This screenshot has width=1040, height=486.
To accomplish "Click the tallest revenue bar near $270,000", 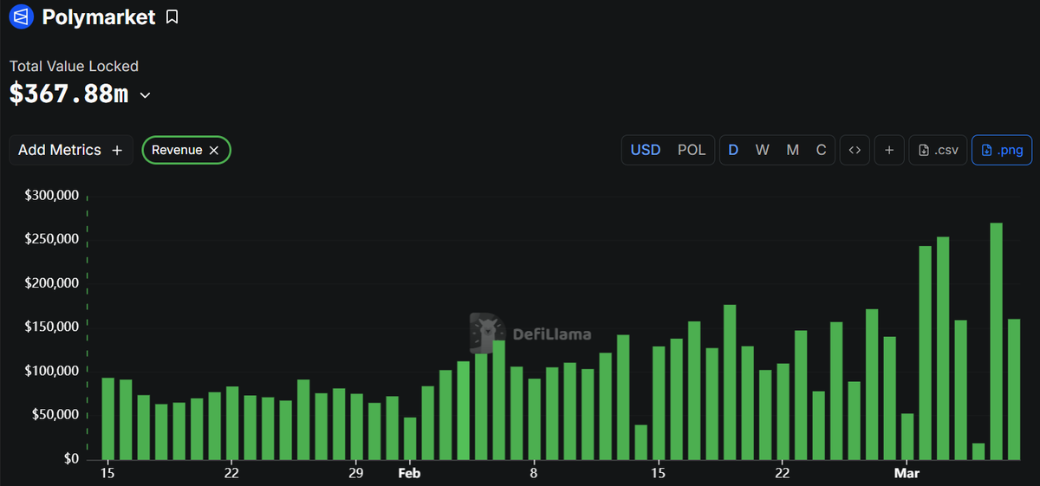I will (x=996, y=341).
